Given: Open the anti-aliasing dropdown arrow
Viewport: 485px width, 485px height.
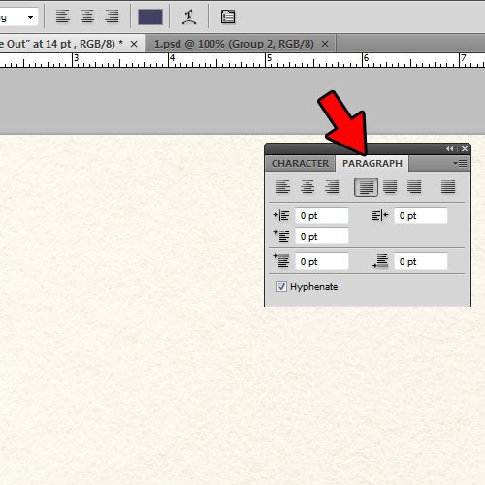Looking at the screenshot, I should (30, 17).
